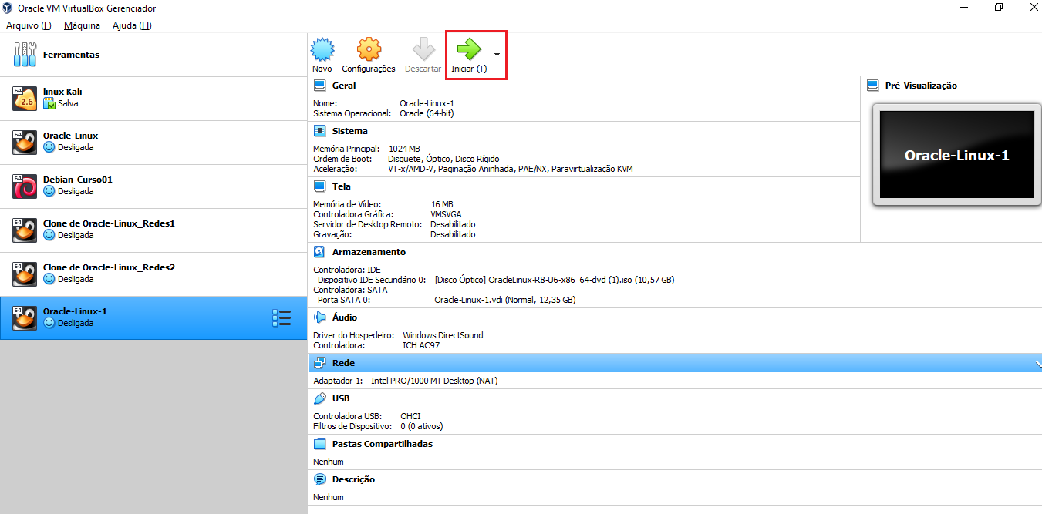Open the Ajuda menu
This screenshot has height=514, width=1042.
[x=132, y=25]
